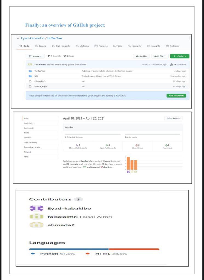The width and height of the screenshot is (204, 280).
Task: Click the manage.py file icon
Action: [30, 86]
